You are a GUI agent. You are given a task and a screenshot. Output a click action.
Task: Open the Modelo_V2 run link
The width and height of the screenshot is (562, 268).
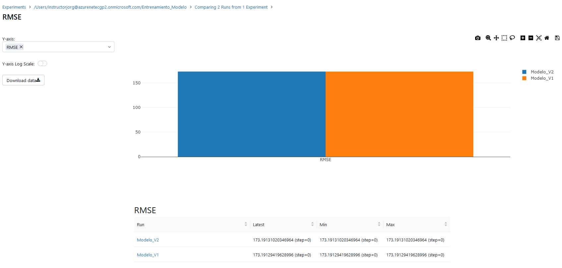pyautogui.click(x=148, y=240)
